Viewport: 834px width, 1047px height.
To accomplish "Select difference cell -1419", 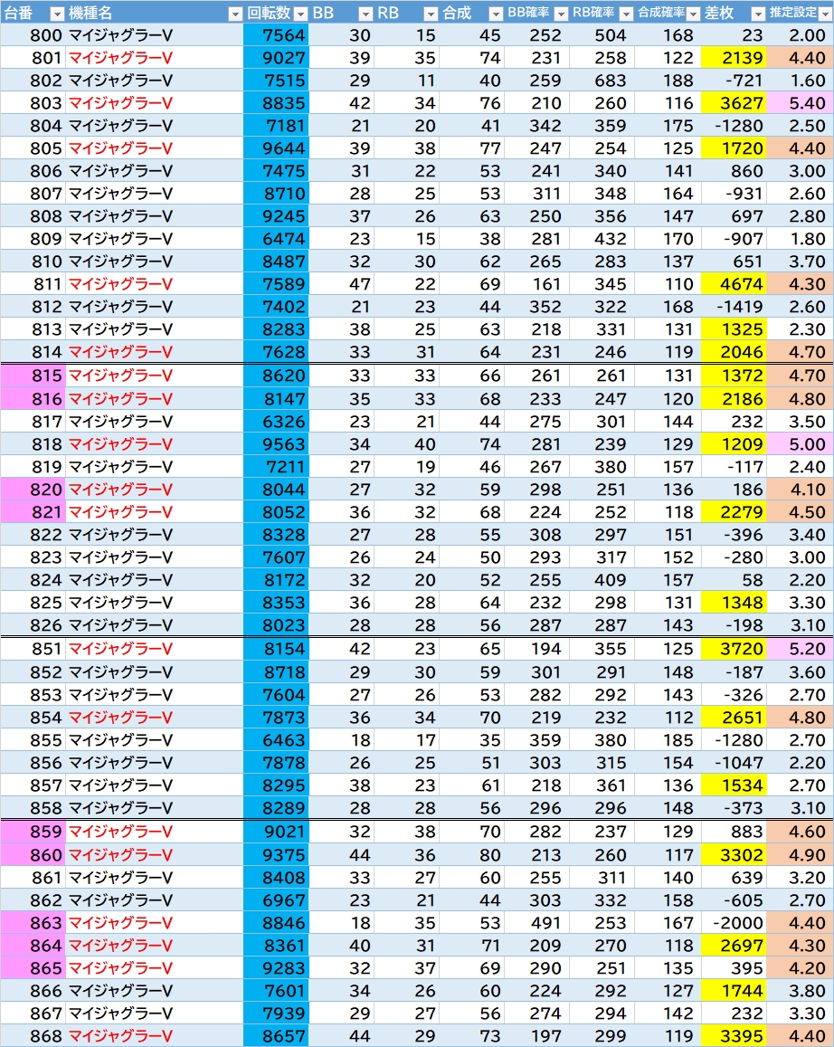I will pyautogui.click(x=734, y=307).
